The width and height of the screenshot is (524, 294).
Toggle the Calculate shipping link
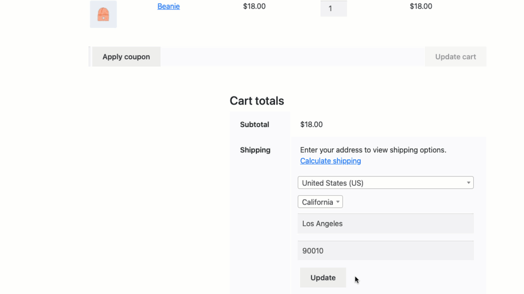(x=330, y=161)
